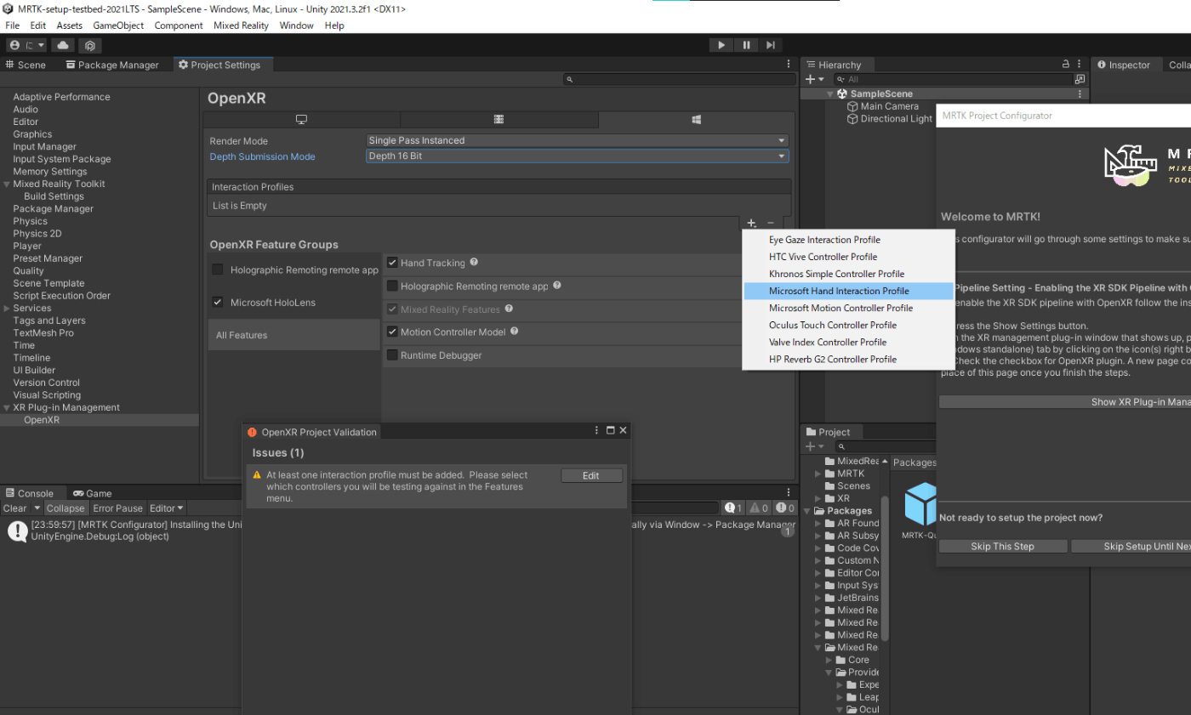Click help icon beside Mixed Reality Features
The width and height of the screenshot is (1191, 715).
[509, 309]
